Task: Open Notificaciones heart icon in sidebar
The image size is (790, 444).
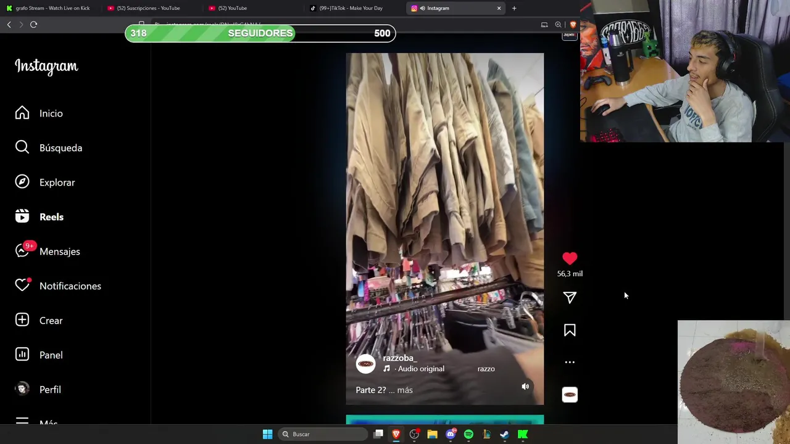Action: pos(23,285)
